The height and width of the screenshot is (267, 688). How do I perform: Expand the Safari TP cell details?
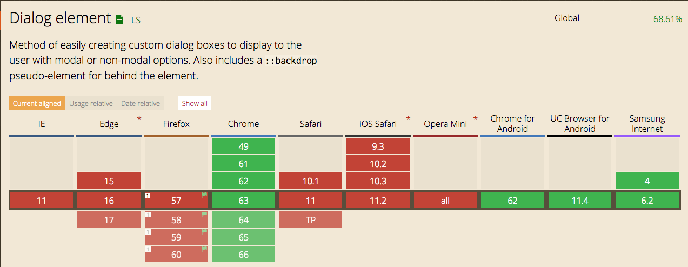[310, 220]
